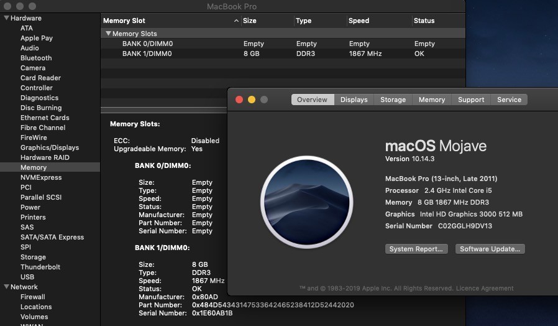Click the 8 GB size cell
This screenshot has height=326, width=558.
coord(251,54)
